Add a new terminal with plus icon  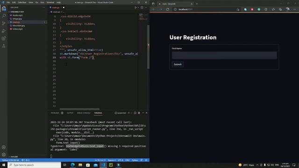click(129, 113)
